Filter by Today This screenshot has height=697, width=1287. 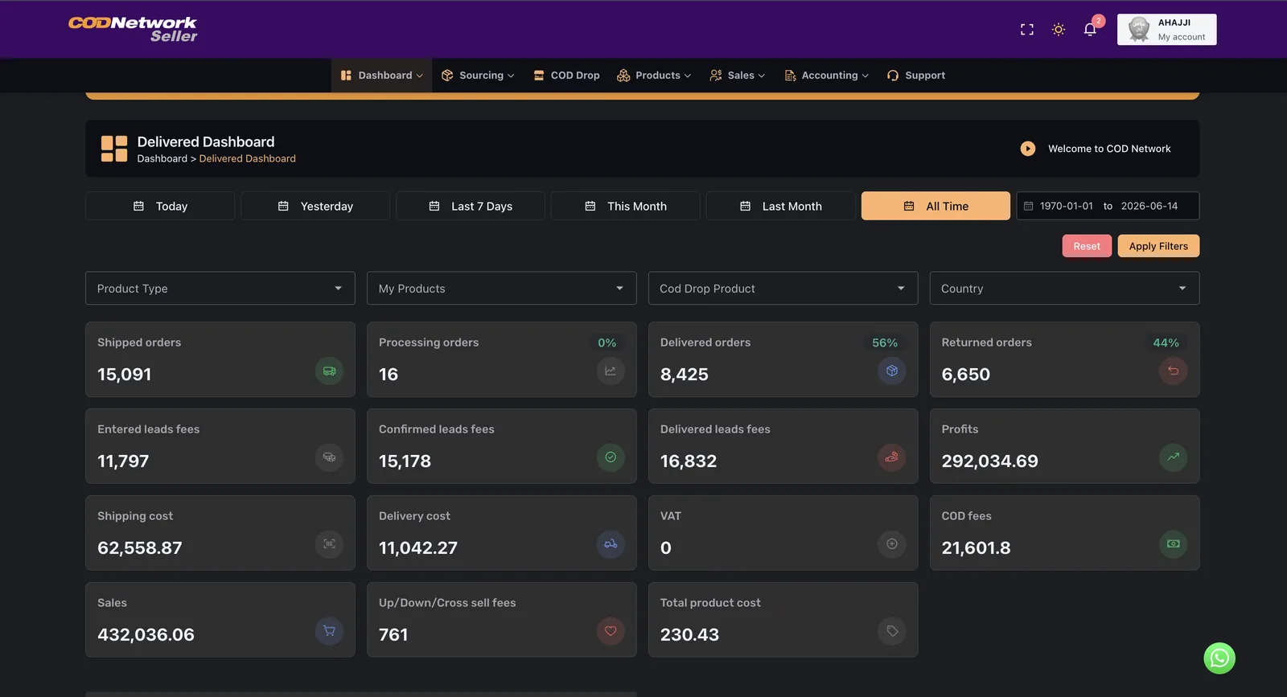(160, 206)
